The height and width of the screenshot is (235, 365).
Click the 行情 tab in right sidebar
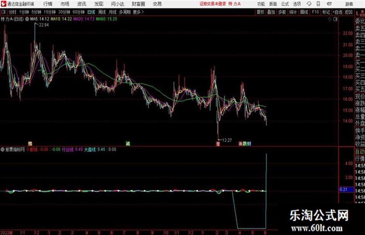coord(360,159)
